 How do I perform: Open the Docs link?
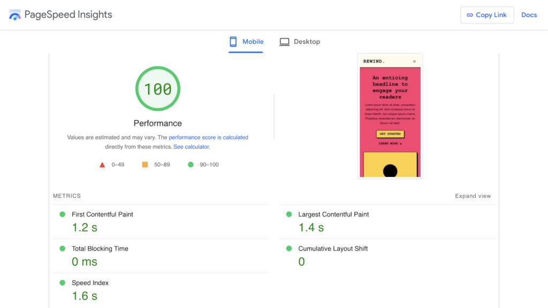529,15
